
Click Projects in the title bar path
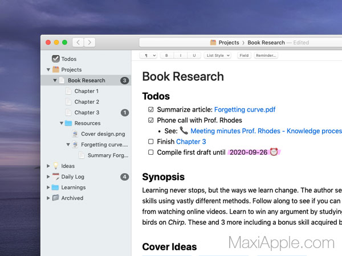coord(229,43)
